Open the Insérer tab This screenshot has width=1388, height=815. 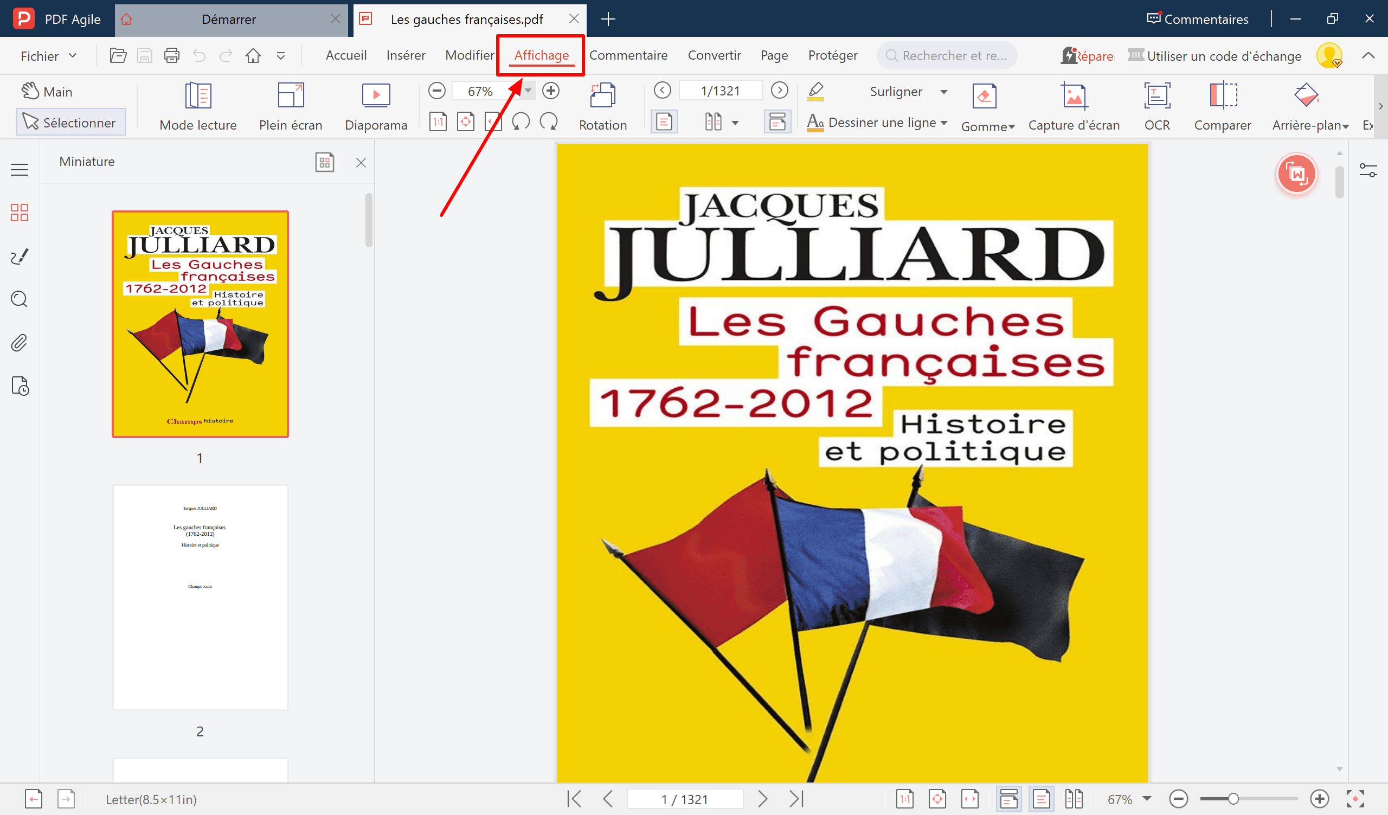click(406, 55)
